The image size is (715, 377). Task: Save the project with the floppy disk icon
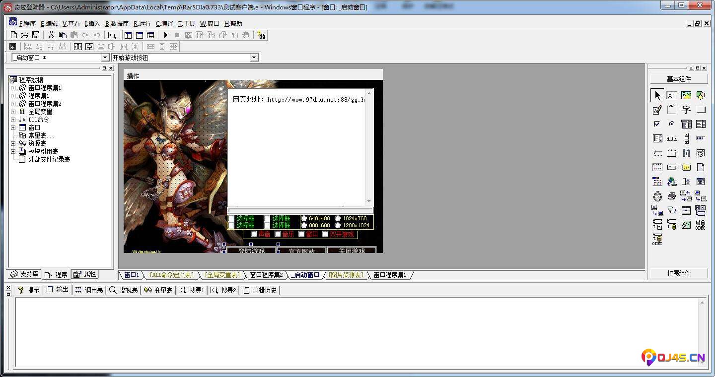36,35
